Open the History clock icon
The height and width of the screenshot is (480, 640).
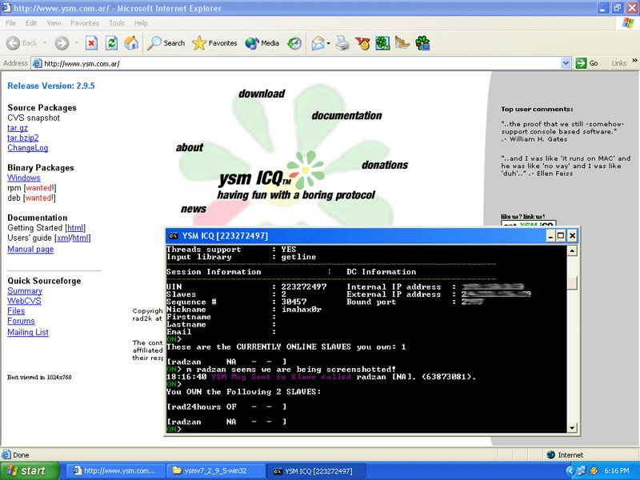294,43
